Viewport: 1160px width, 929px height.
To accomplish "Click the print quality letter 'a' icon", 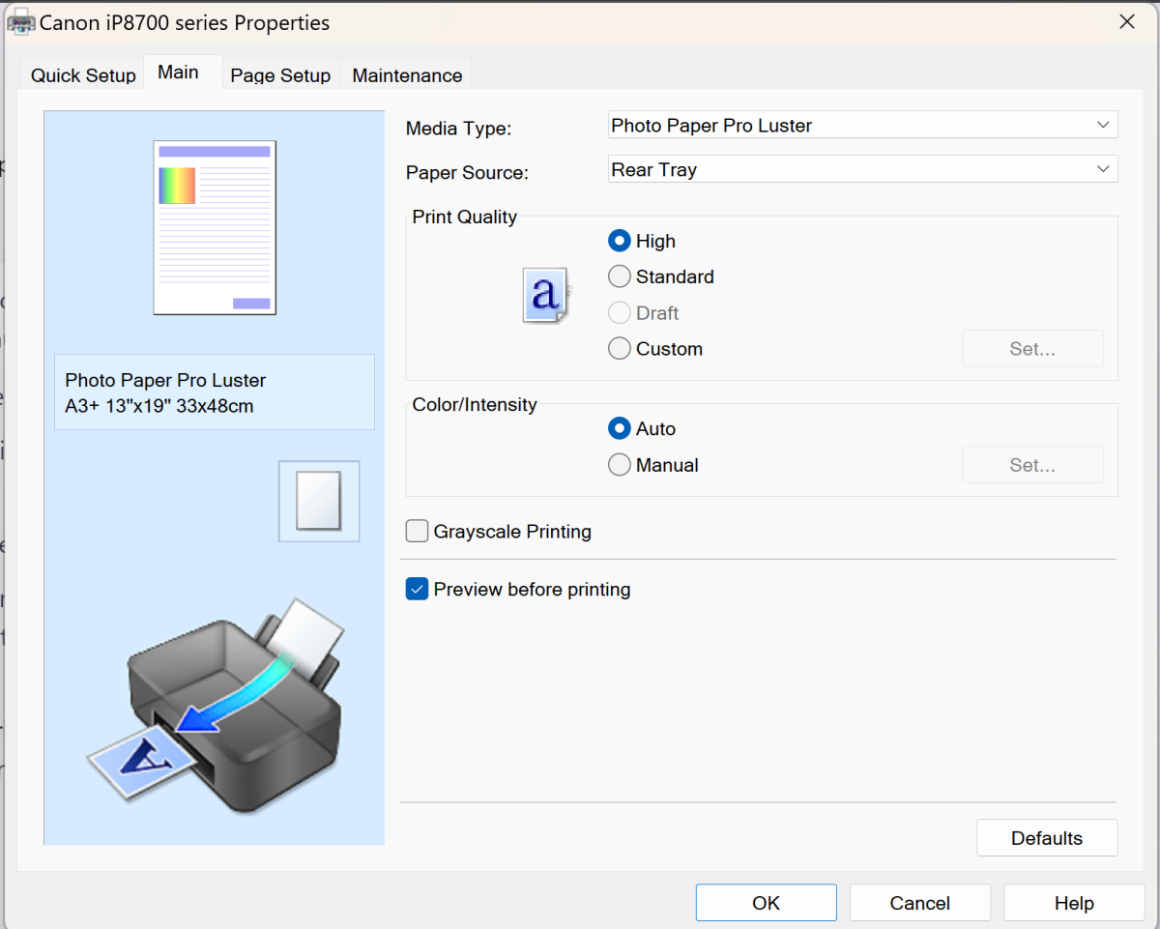I will [546, 295].
